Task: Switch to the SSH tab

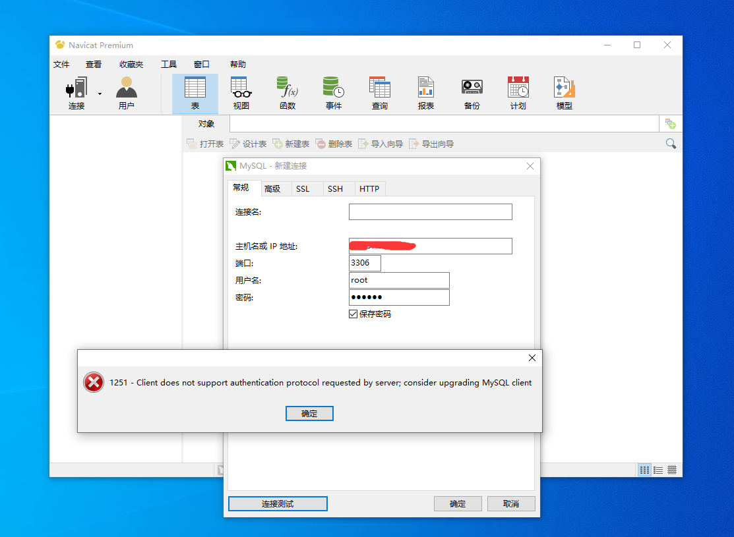Action: [x=335, y=189]
